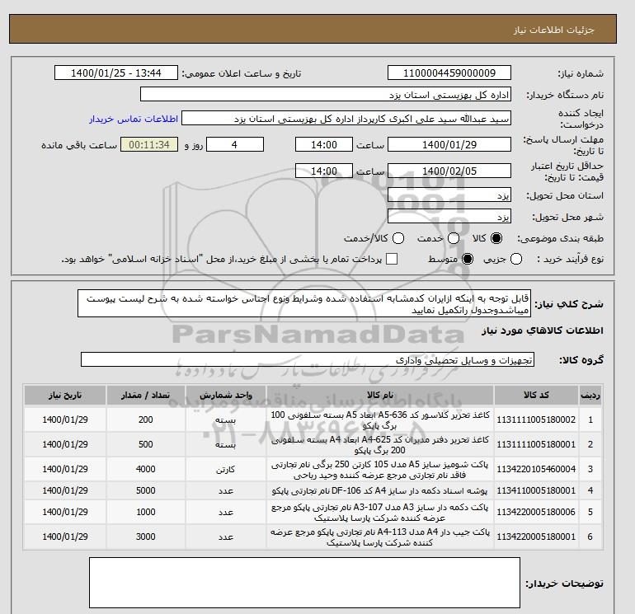
Task: Click the response deadline hour 14:00 field
Action: (324, 144)
